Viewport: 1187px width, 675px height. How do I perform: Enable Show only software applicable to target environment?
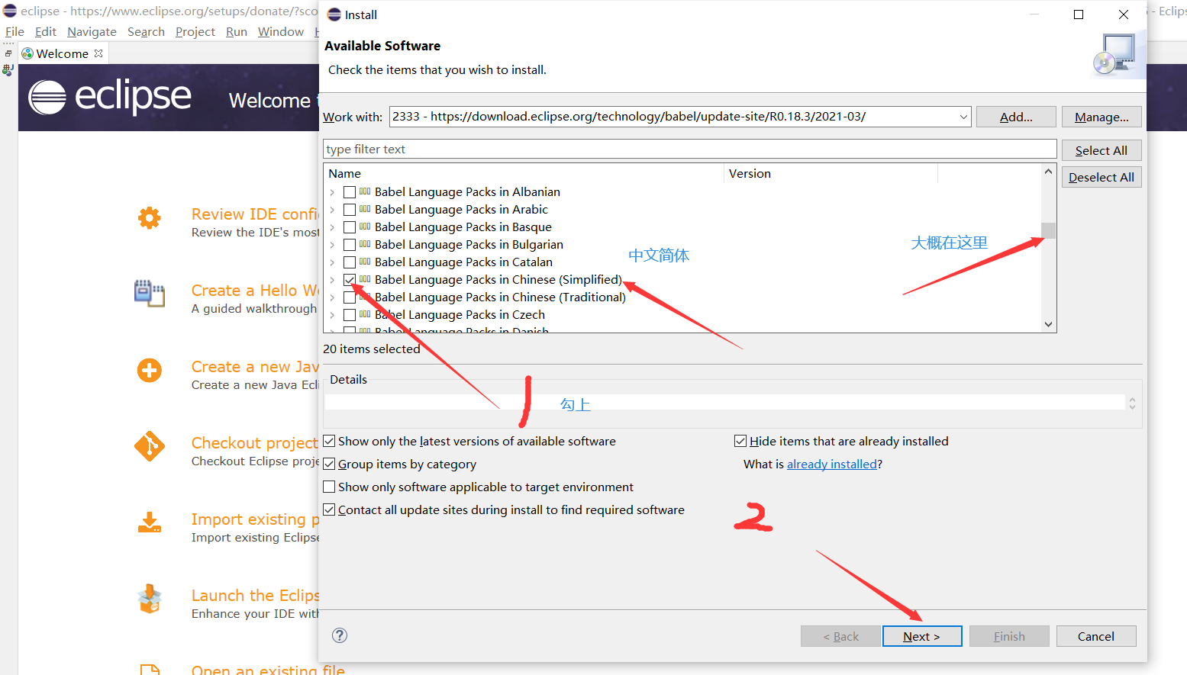pyautogui.click(x=329, y=487)
